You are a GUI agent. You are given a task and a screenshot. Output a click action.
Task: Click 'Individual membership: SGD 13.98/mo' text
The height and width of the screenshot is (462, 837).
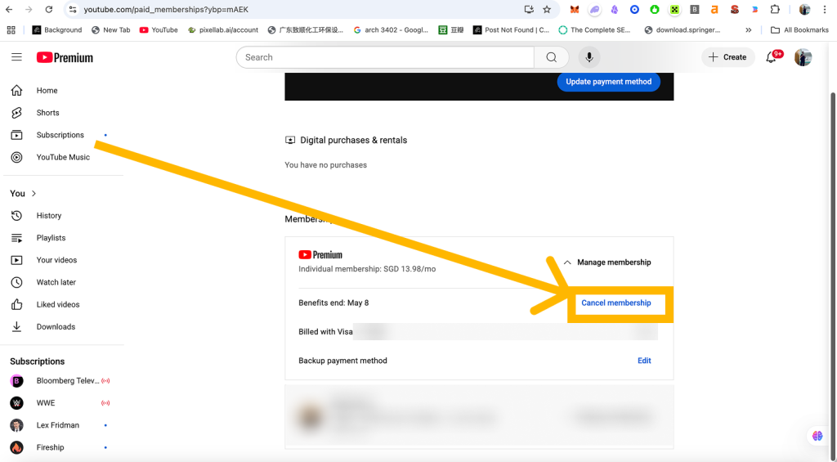click(367, 269)
